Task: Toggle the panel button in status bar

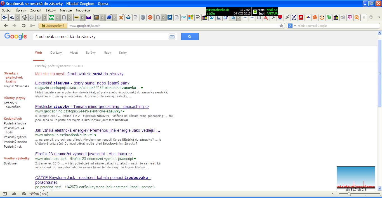Action: pos(5,194)
